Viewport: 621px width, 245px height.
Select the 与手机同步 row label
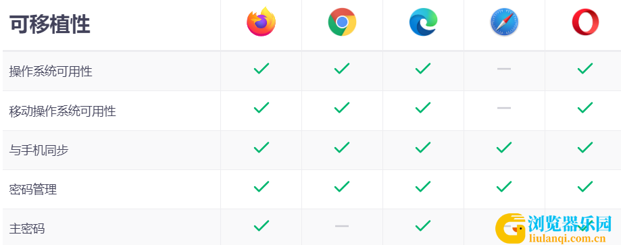pyautogui.click(x=39, y=151)
